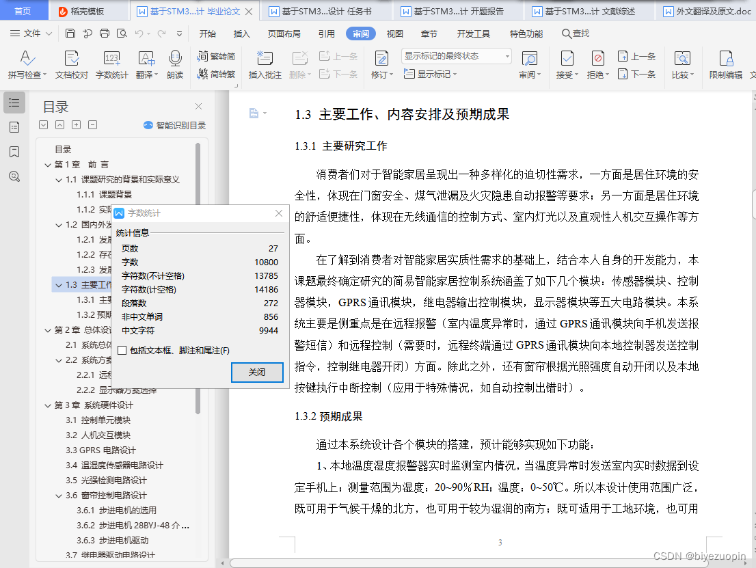
Task: Open the 特色功能 ribbon tab
Action: point(526,33)
